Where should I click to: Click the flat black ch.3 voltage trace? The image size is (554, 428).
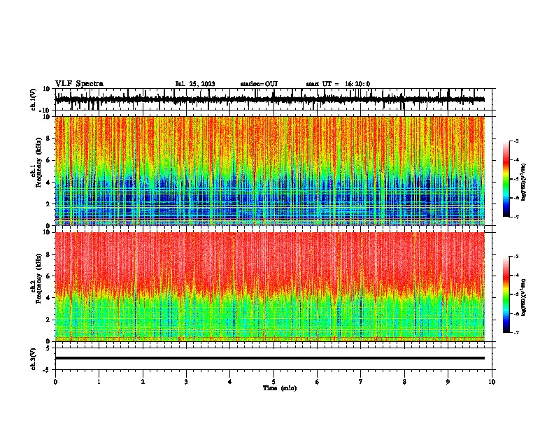pyautogui.click(x=270, y=358)
